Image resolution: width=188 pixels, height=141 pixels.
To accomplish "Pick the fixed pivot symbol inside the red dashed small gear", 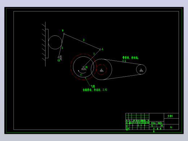I will (x=102, y=70).
